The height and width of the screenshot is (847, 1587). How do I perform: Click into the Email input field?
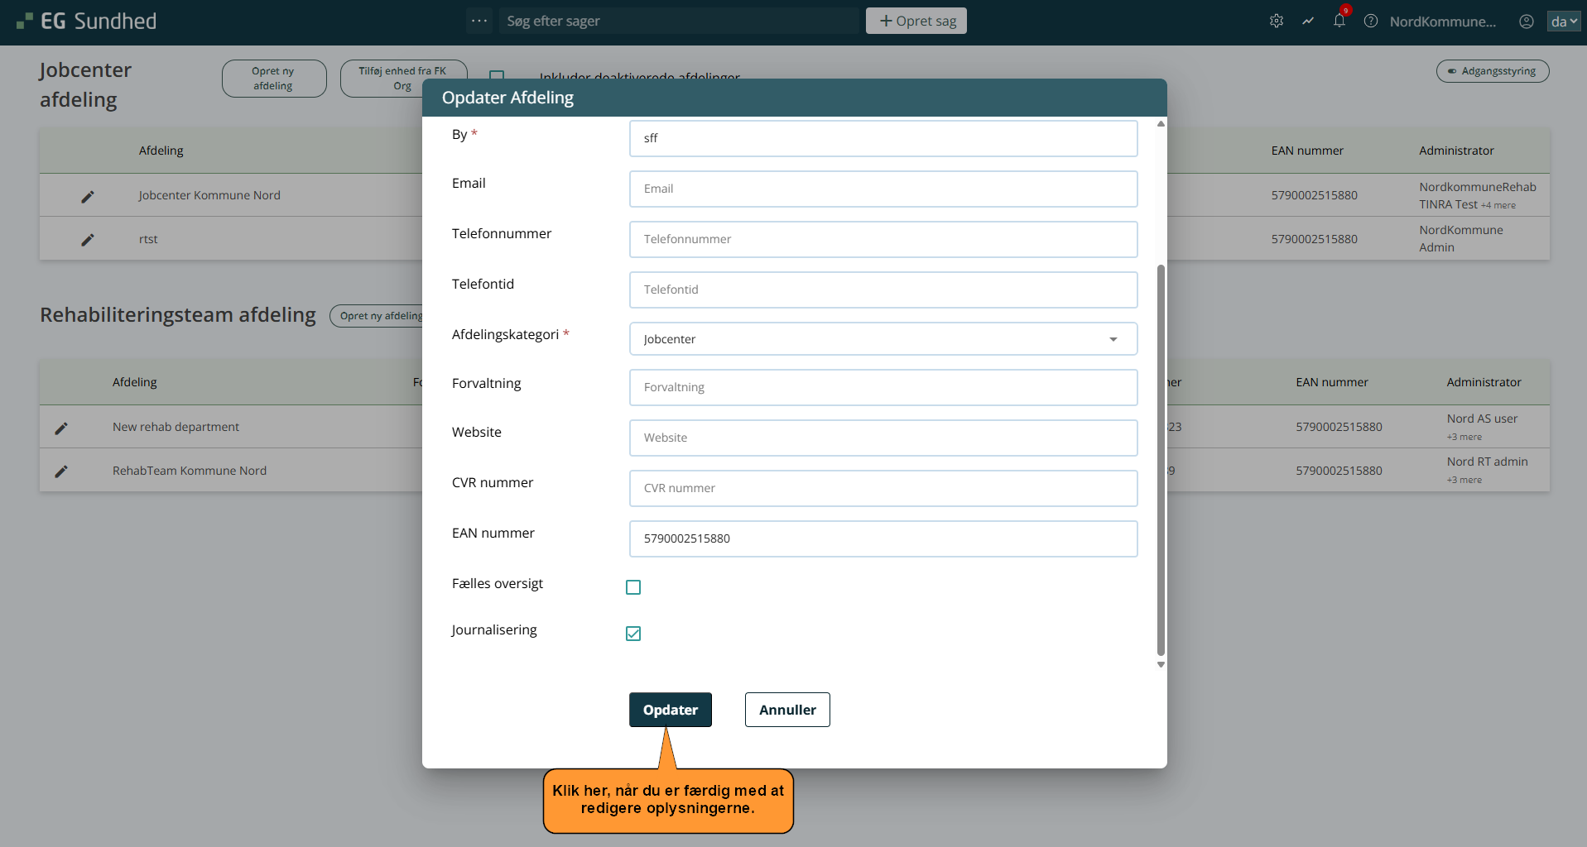(x=882, y=189)
